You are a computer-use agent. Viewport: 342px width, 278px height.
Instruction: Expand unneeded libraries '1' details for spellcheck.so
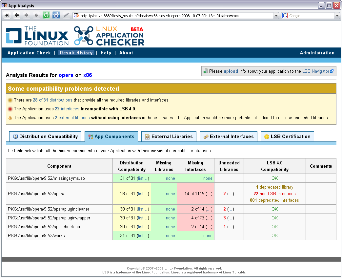(x=231, y=227)
